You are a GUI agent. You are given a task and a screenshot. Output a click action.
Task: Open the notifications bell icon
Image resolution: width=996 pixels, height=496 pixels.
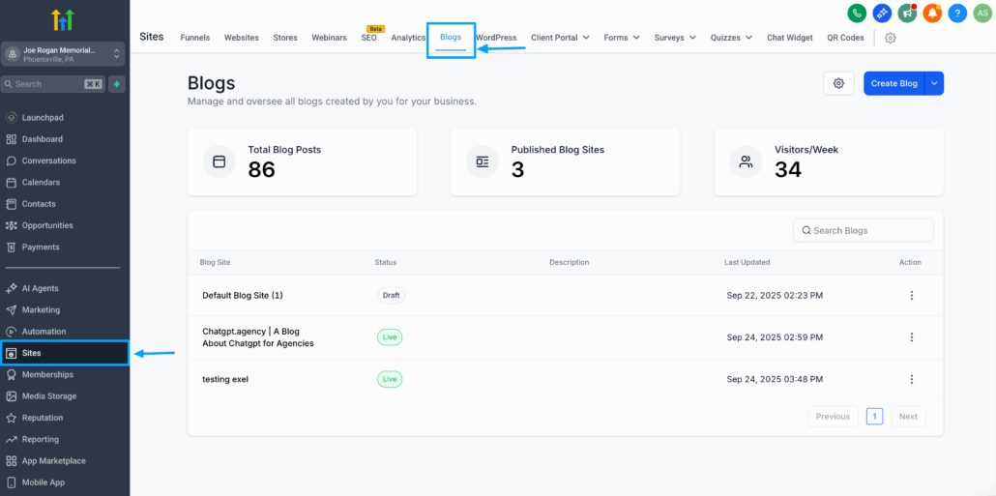(932, 14)
